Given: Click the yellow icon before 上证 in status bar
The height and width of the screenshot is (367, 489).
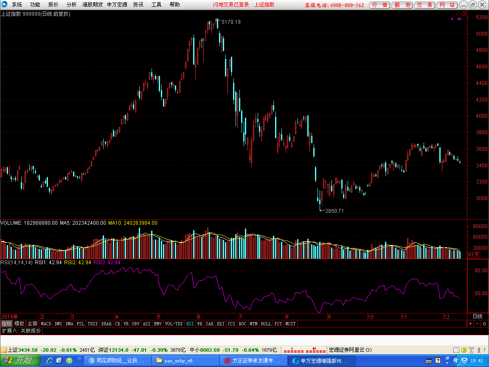Looking at the screenshot, I should point(4,350).
